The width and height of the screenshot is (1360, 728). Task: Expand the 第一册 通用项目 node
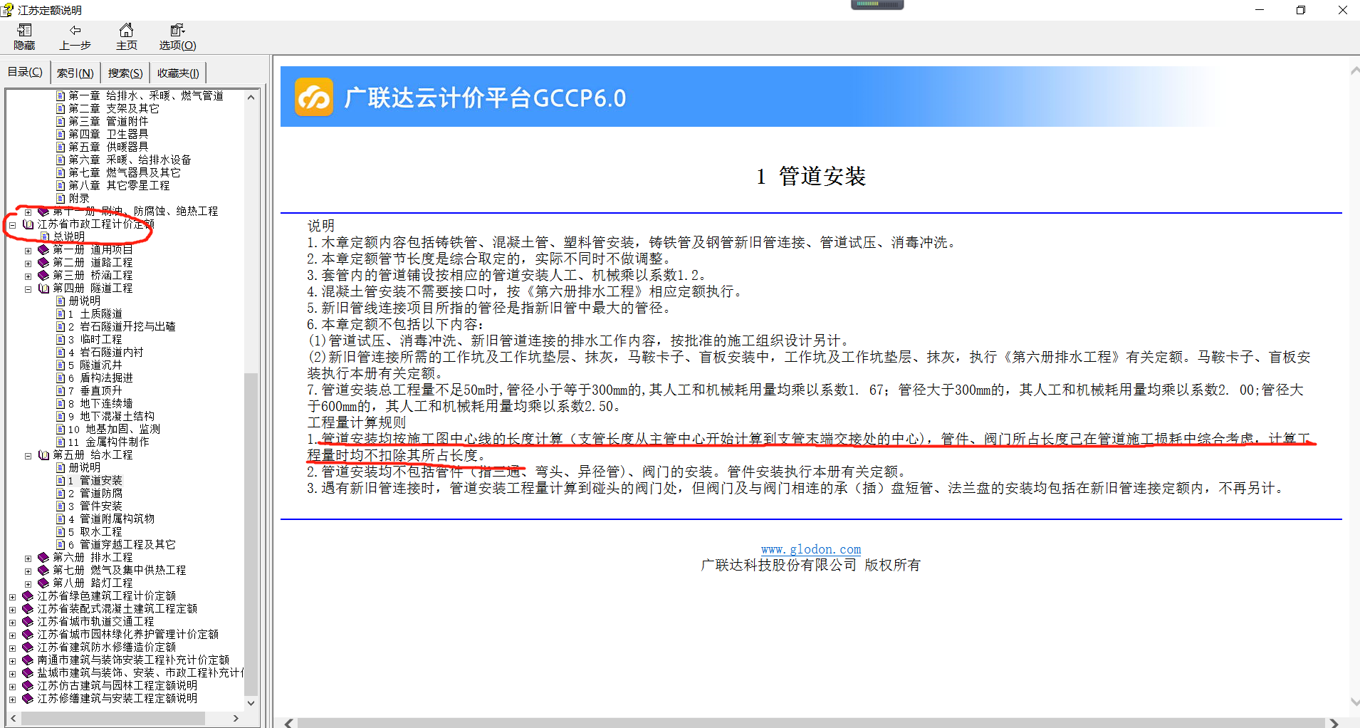28,251
